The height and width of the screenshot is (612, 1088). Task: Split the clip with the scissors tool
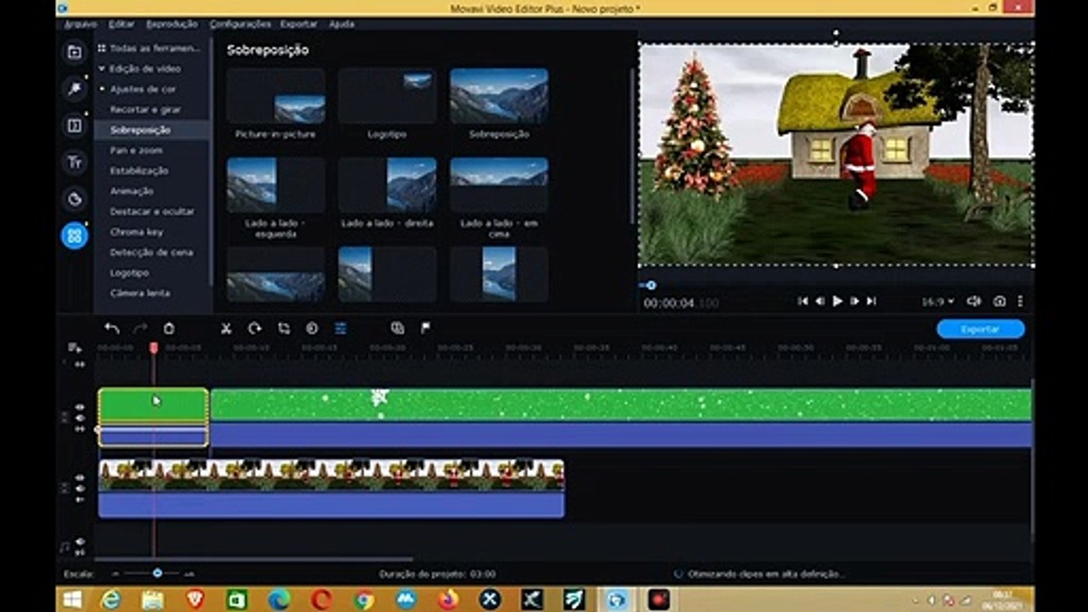[226, 328]
